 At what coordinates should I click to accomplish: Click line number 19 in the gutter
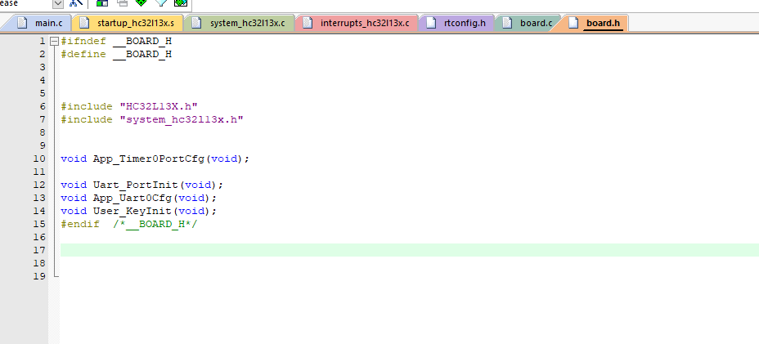[x=40, y=276]
